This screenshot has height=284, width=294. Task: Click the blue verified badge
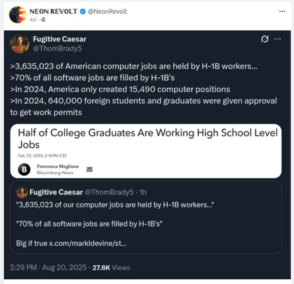(x=83, y=12)
